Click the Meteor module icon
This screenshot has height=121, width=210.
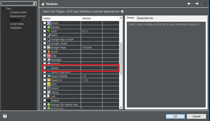[49, 100]
